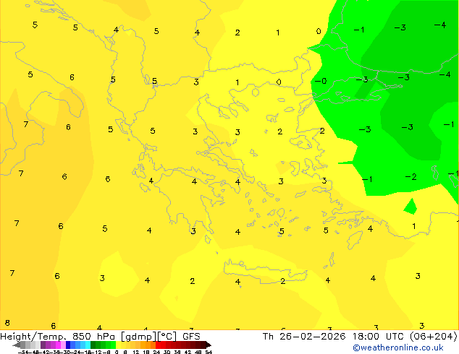Select the '-0' temperature value on the map
459x354 pixels.
[x=321, y=81]
